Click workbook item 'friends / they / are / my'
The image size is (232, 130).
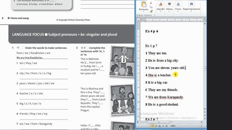[34, 114]
